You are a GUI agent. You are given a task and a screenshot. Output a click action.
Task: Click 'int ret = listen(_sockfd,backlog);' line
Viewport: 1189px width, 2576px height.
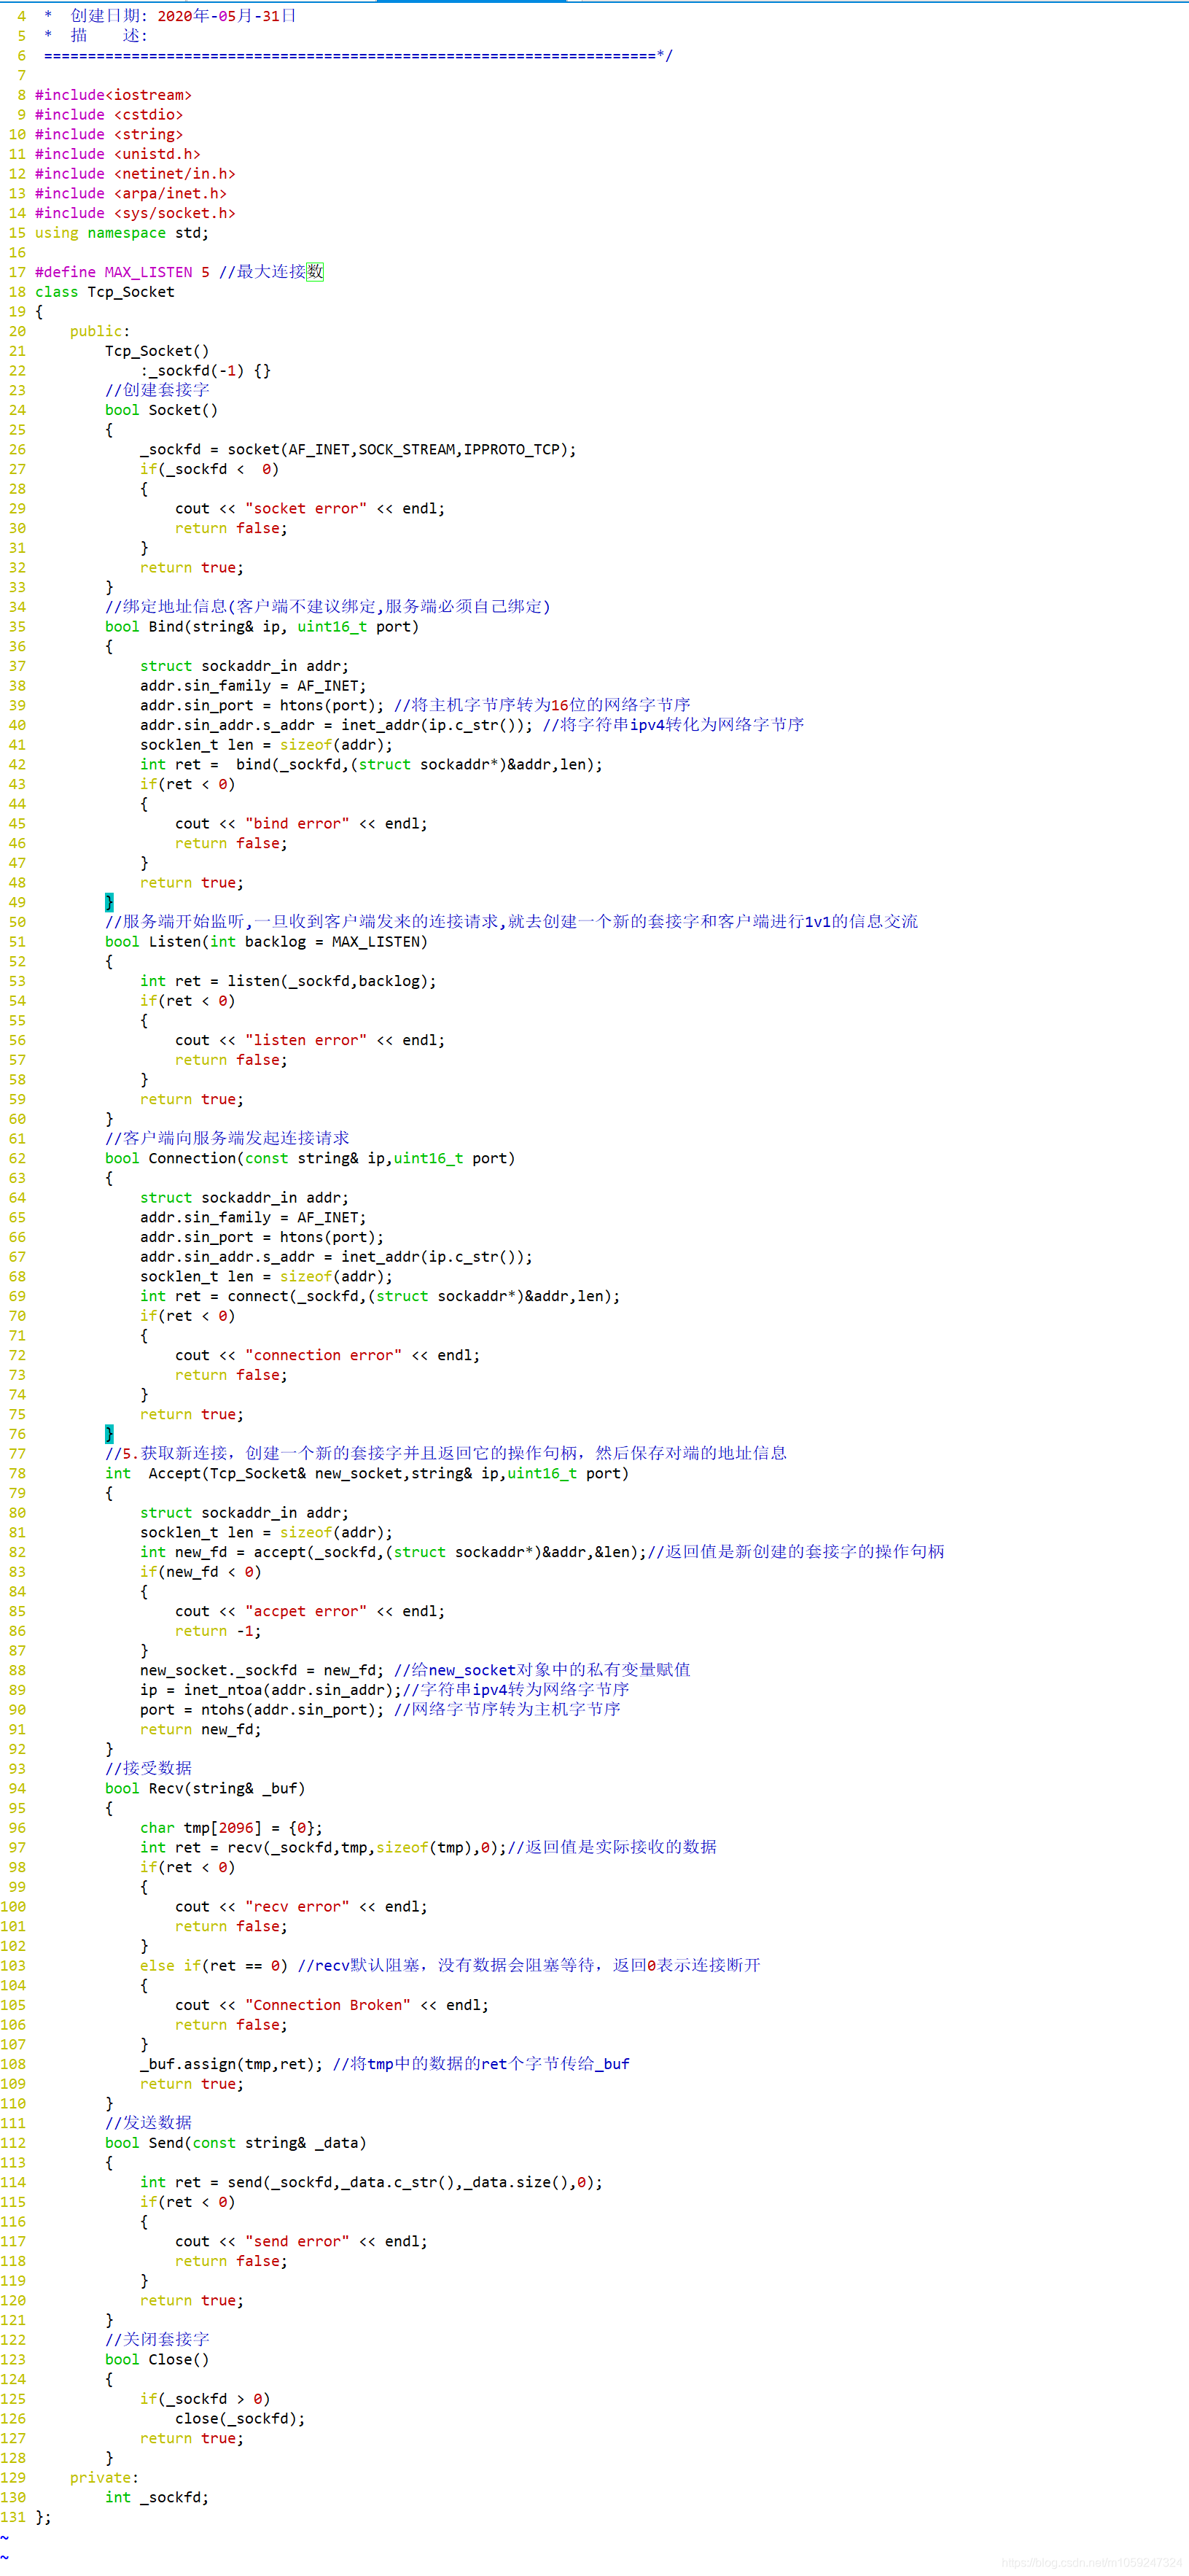[288, 981]
